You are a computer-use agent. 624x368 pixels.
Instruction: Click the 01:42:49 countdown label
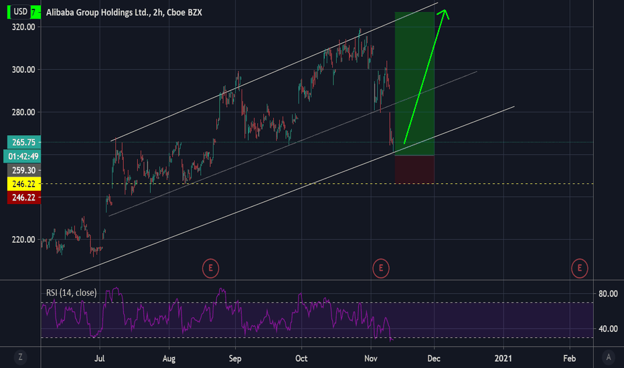(x=22, y=156)
